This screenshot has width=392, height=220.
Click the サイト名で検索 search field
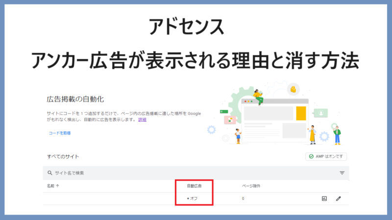[x=196, y=173]
